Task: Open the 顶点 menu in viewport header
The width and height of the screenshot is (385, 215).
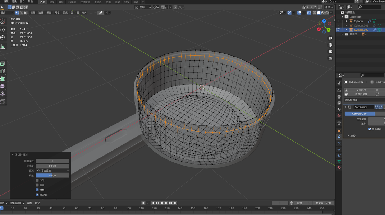Action: 65,13
